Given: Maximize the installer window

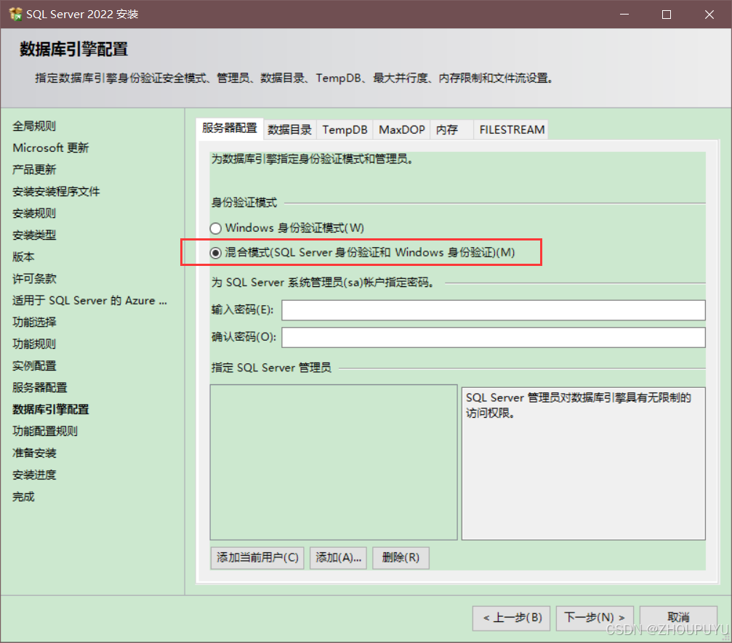Looking at the screenshot, I should 667,15.
